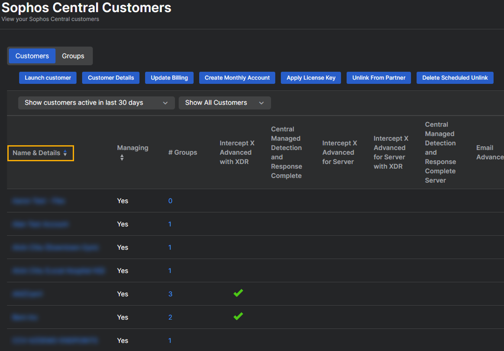504x351 pixels.
Task: Open the first blurred customer name link
Action: coord(39,201)
